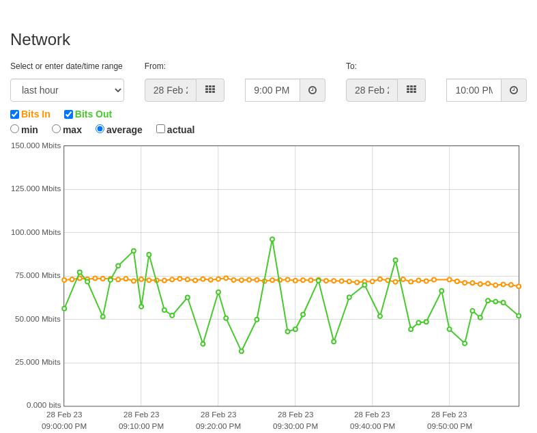
Task: Click the To time field 10:00 PM
Action: [x=474, y=90]
